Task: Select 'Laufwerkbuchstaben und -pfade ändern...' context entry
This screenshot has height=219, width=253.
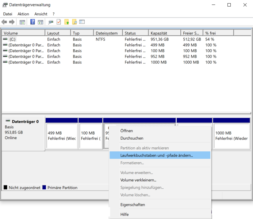Action: [x=157, y=155]
